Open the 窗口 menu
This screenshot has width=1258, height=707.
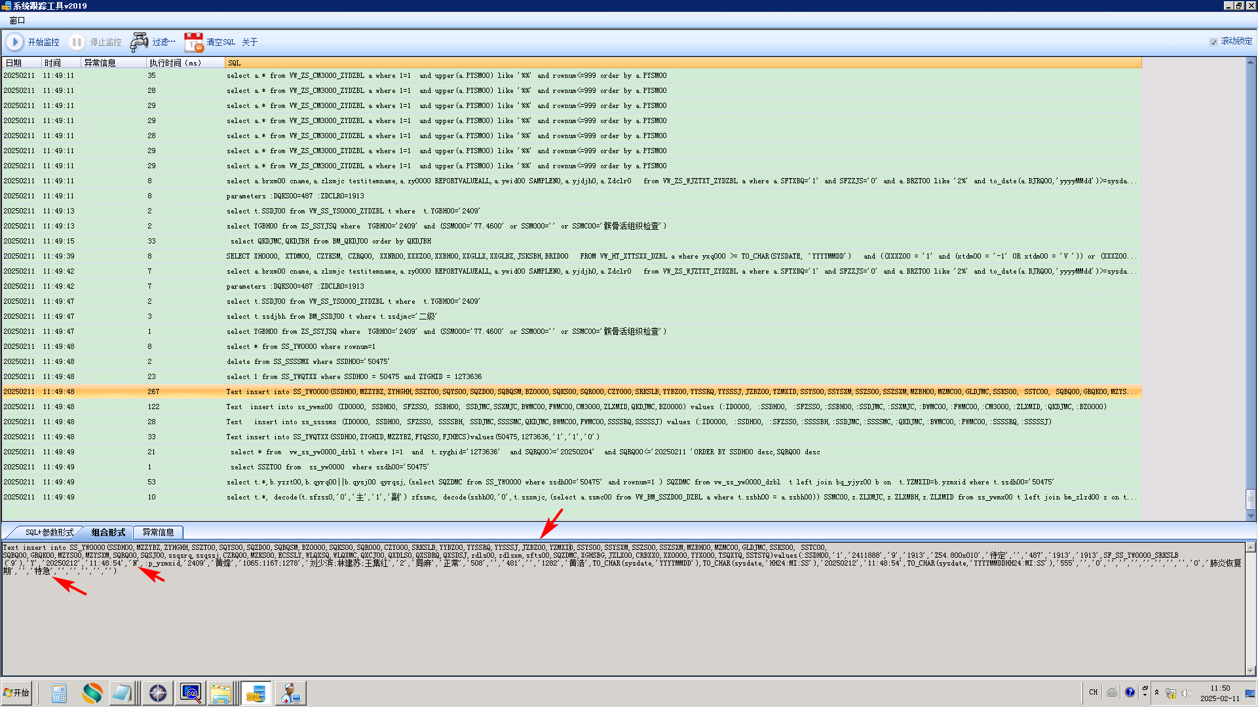tap(17, 20)
